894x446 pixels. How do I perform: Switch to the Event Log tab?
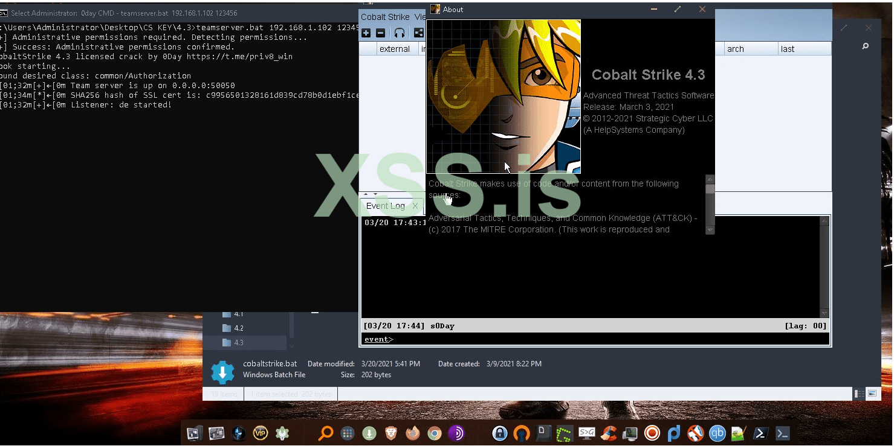[386, 206]
